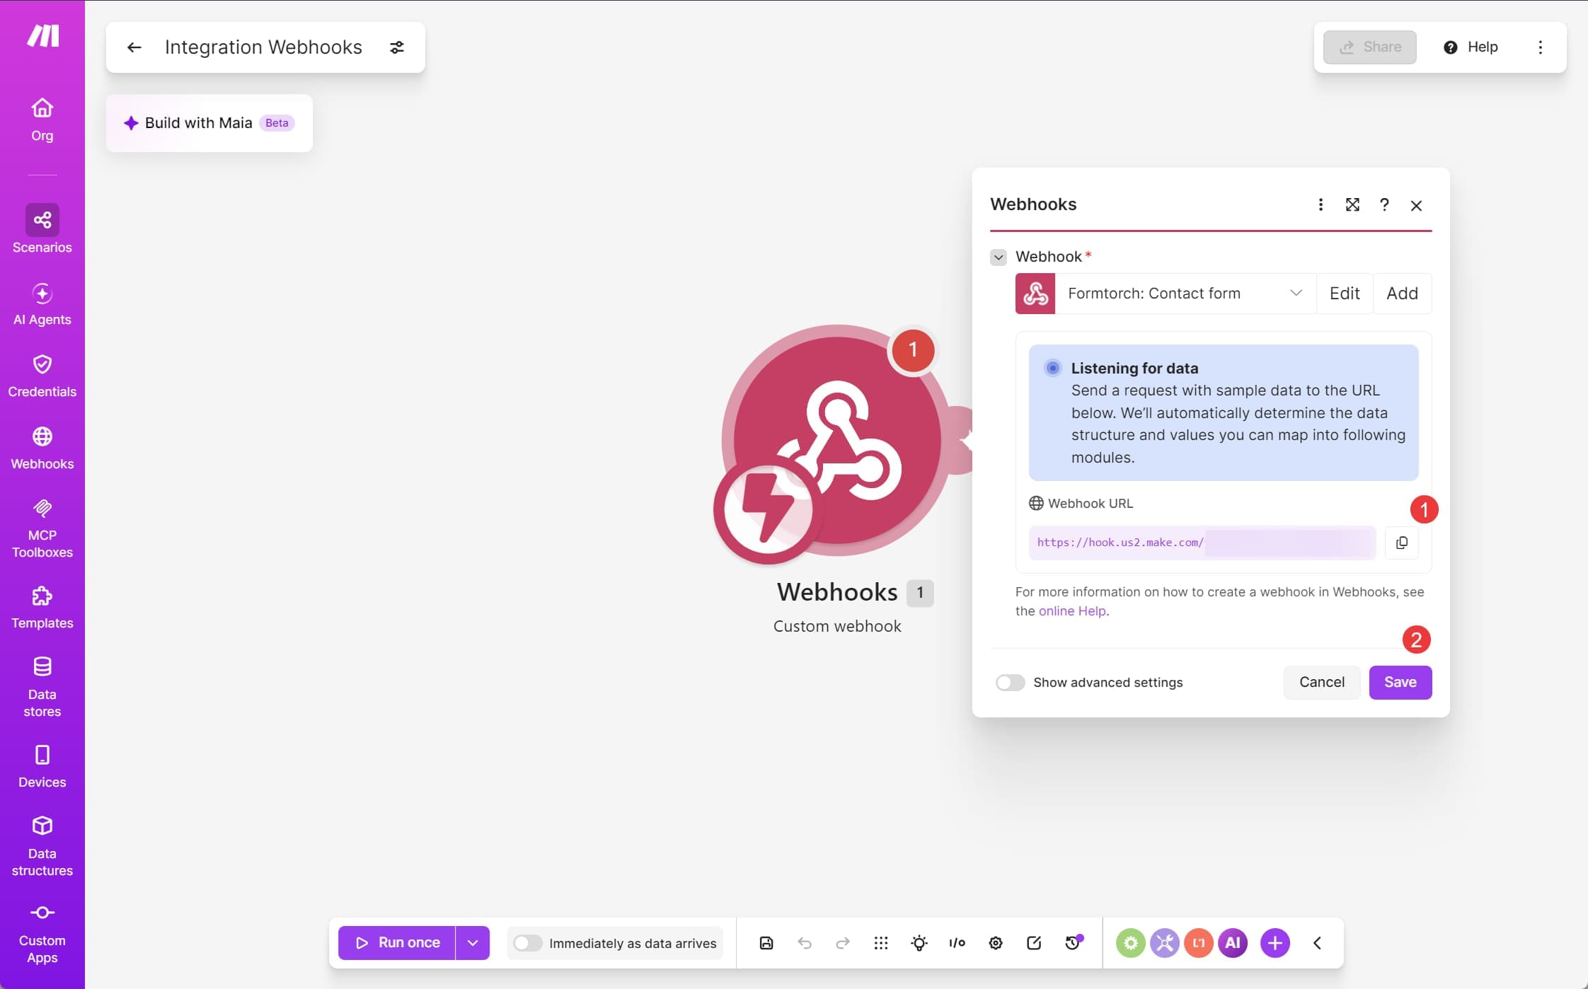
Task: Open scenario settings gear
Action: coord(996,943)
